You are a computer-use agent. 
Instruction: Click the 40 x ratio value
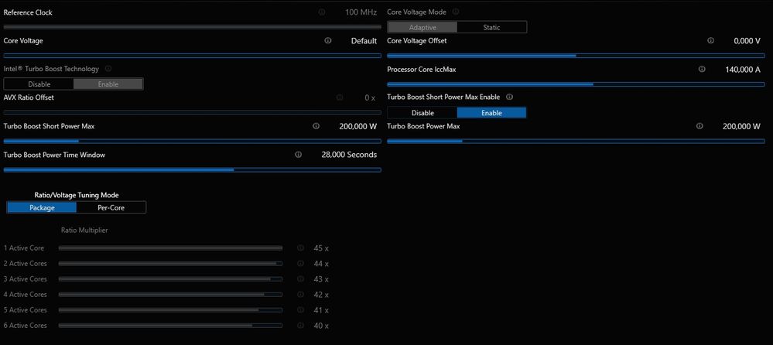(321, 326)
